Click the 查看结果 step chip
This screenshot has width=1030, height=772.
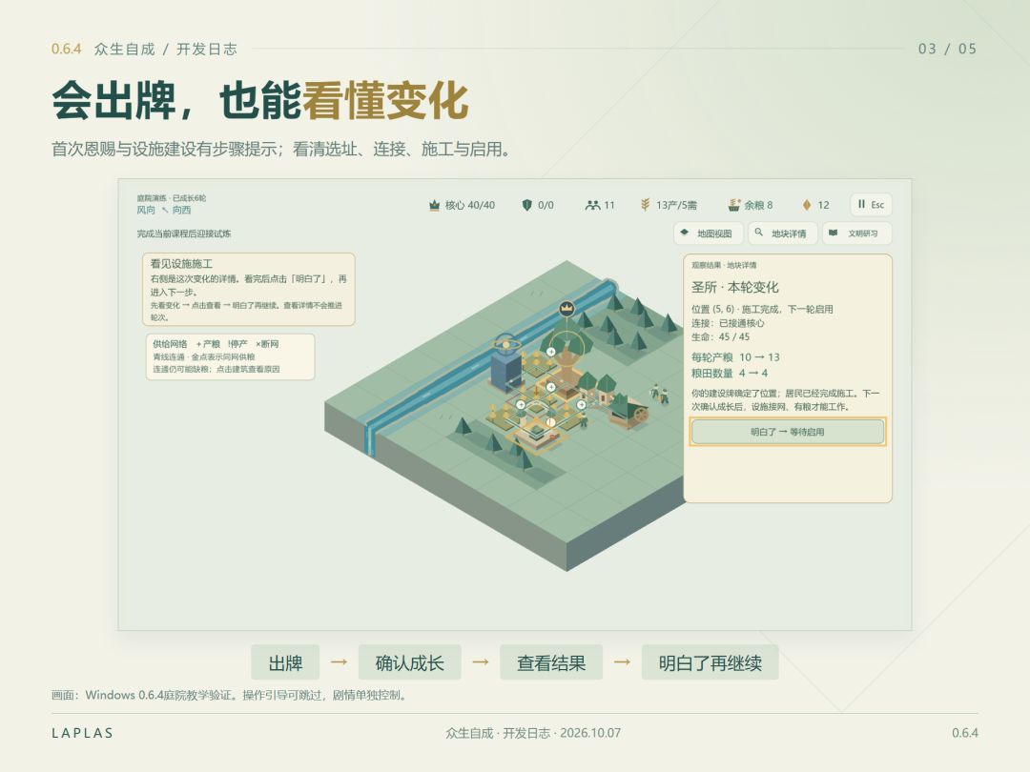[551, 662]
